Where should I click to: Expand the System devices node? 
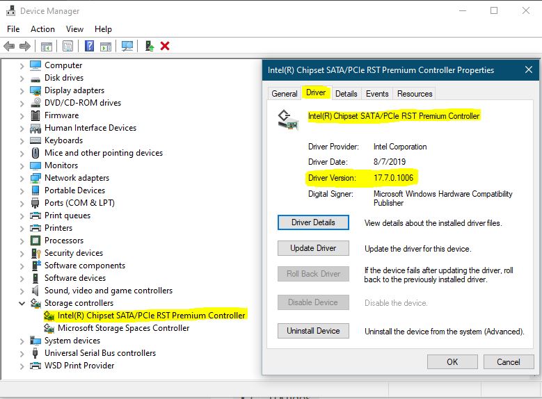(22, 341)
